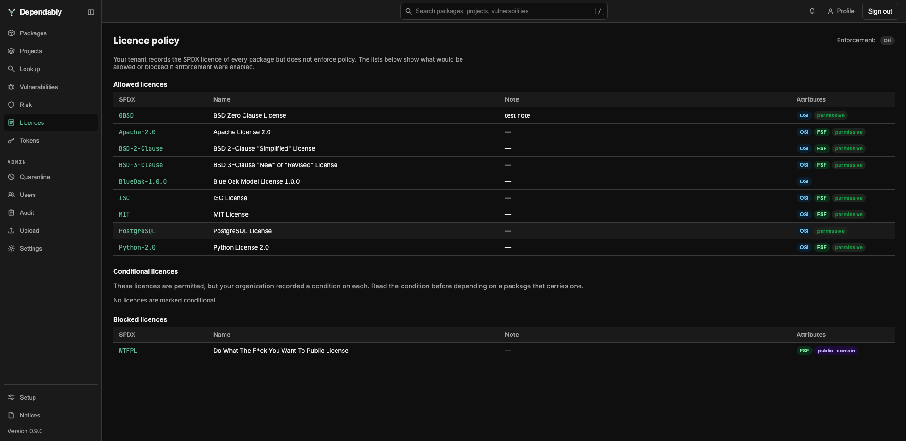Screen dimensions: 906x441
Task: Click the Enforcement Off badge
Action: click(887, 41)
